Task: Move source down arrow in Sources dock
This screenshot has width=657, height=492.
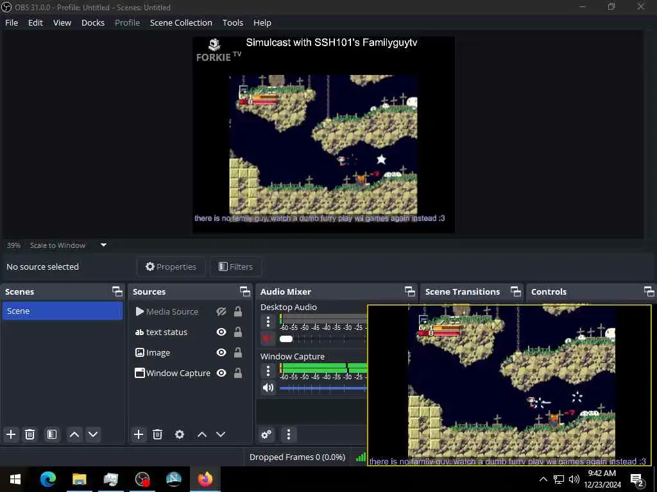Action: (221, 434)
